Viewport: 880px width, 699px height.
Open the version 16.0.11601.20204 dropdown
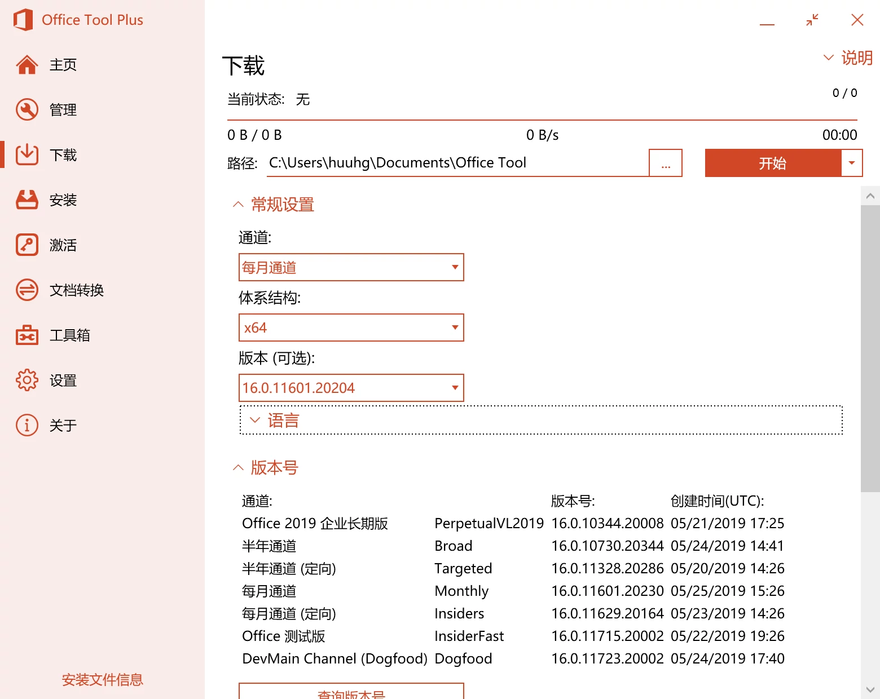pos(351,388)
